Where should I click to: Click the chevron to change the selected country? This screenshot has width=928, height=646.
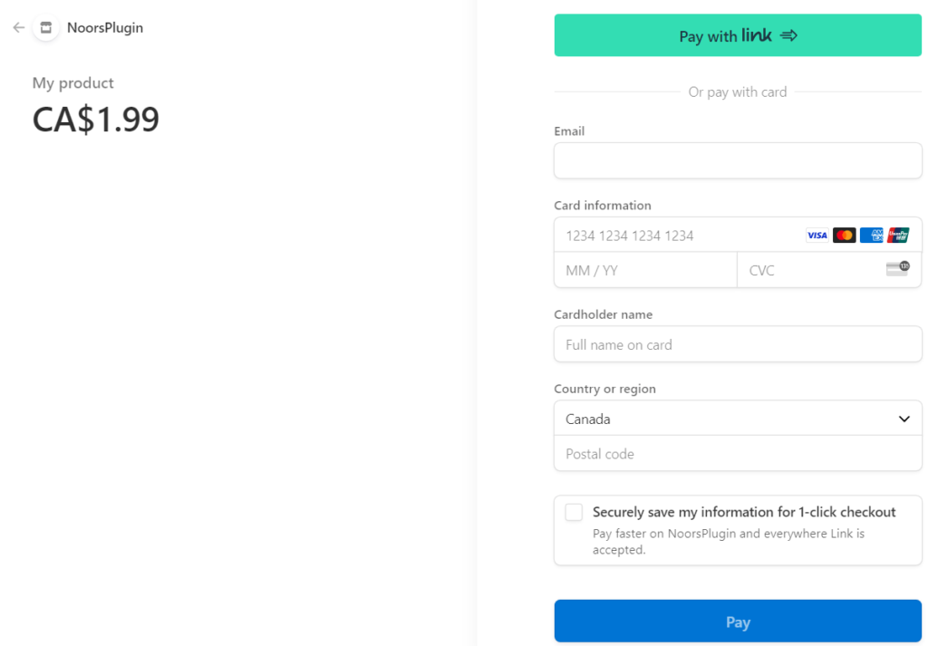(x=904, y=419)
